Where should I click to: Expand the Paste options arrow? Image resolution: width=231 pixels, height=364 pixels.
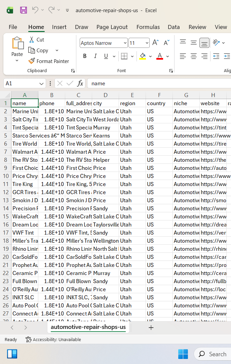coord(17,61)
